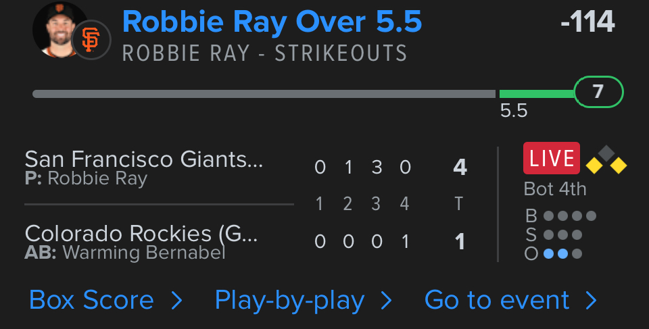This screenshot has height=329, width=649.
Task: Click the balls indicator dots
Action: (569, 216)
